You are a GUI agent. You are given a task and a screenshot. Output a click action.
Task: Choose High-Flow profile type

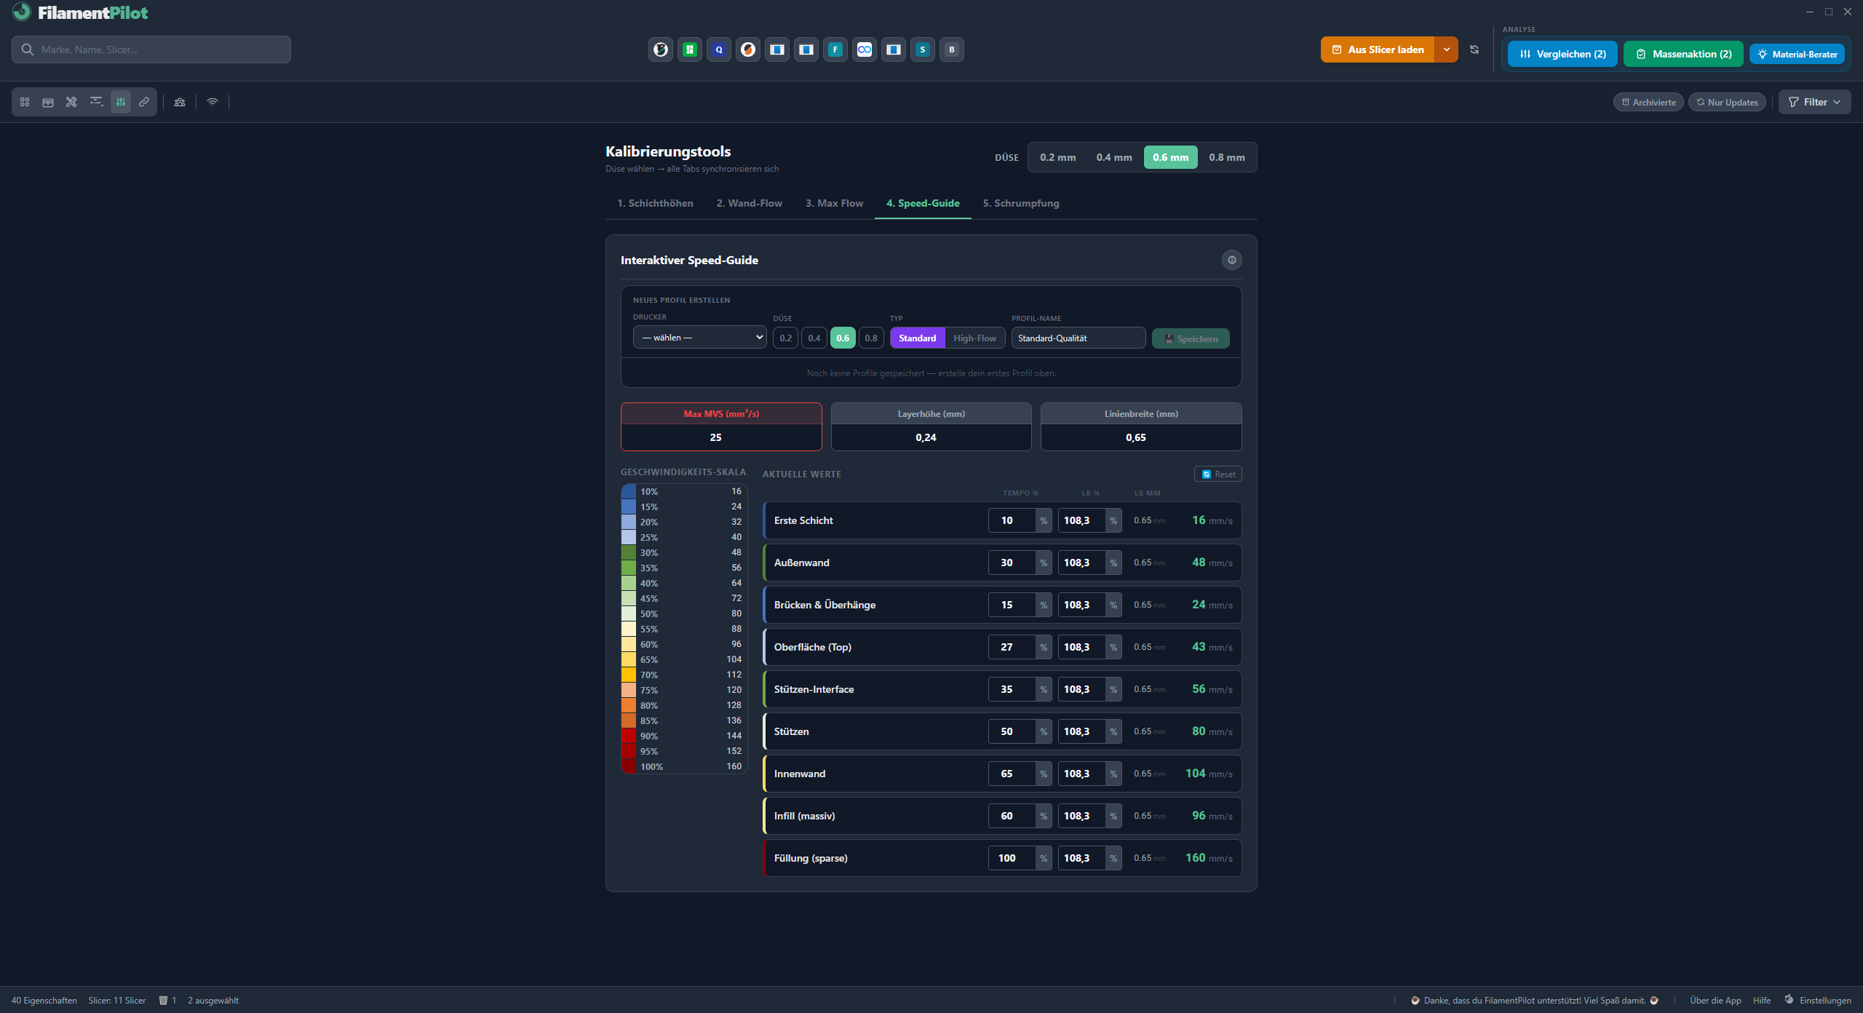coord(975,338)
